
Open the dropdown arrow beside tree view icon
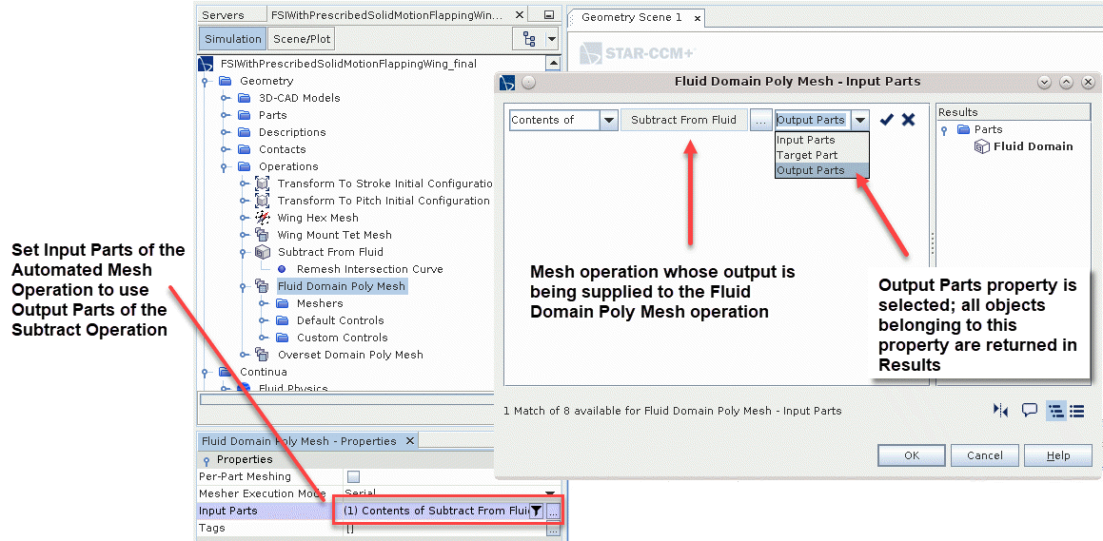coord(552,39)
